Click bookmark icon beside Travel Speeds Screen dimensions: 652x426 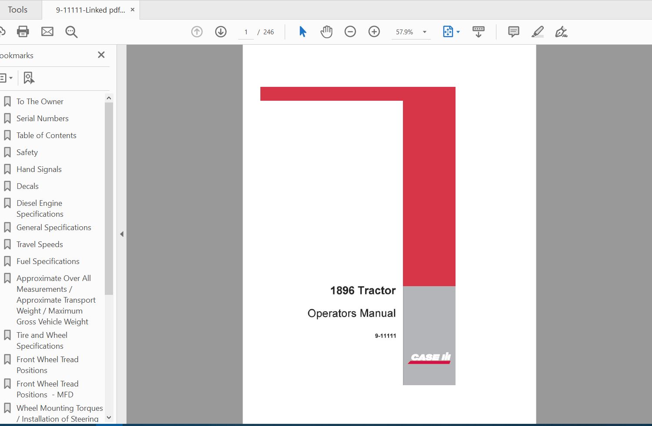(7, 244)
